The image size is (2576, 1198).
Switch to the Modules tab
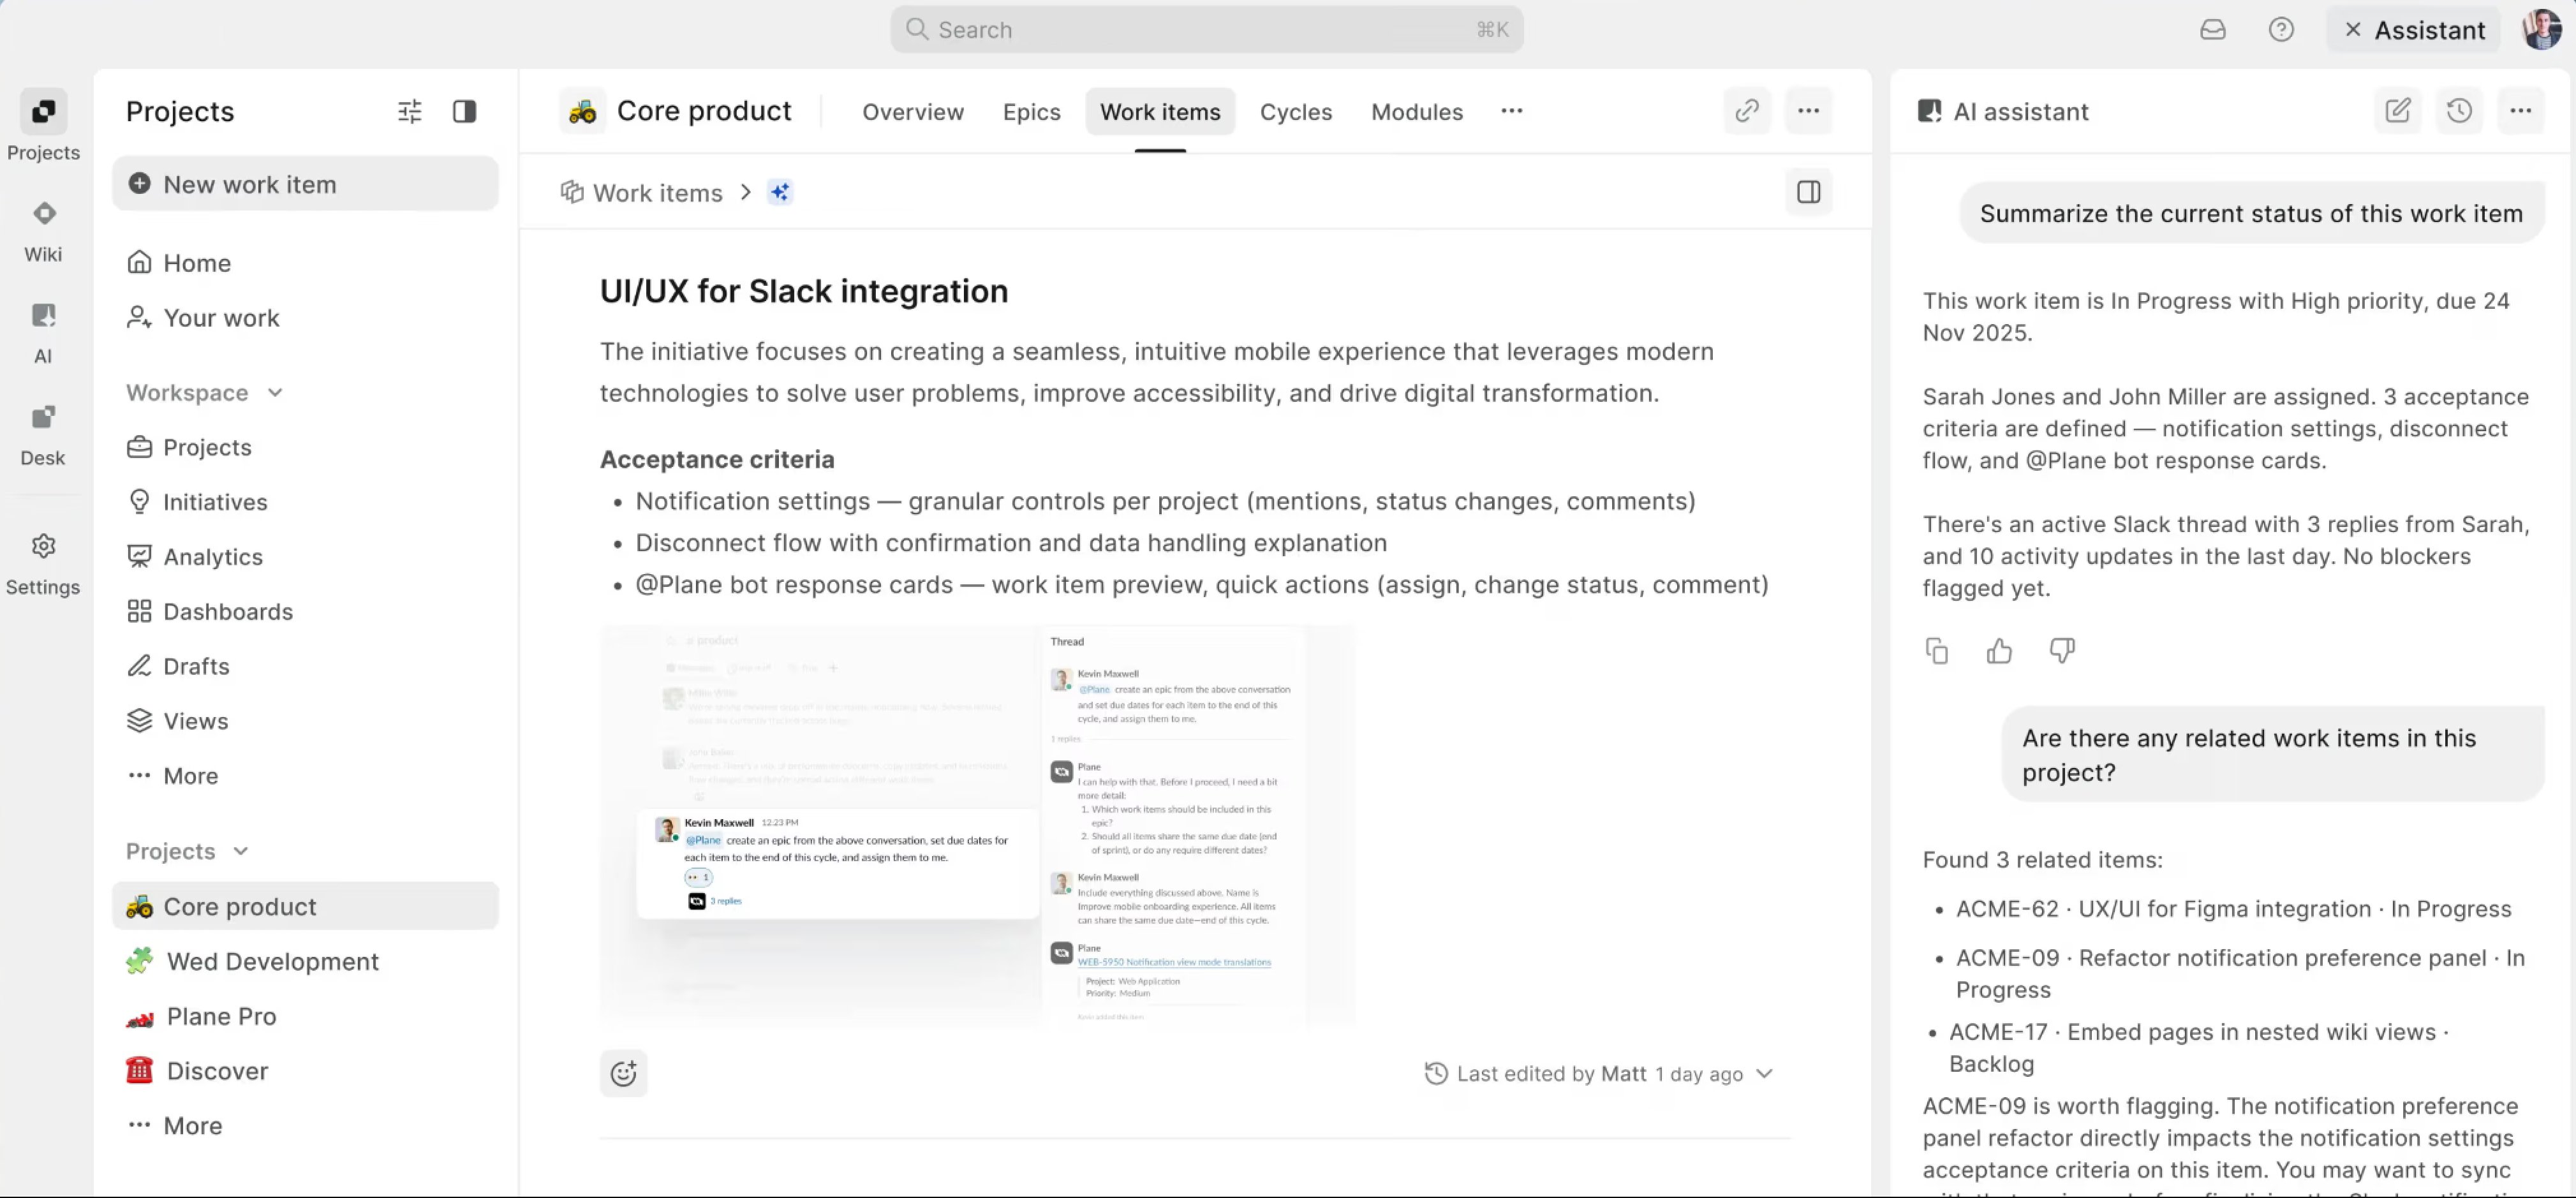(1416, 111)
